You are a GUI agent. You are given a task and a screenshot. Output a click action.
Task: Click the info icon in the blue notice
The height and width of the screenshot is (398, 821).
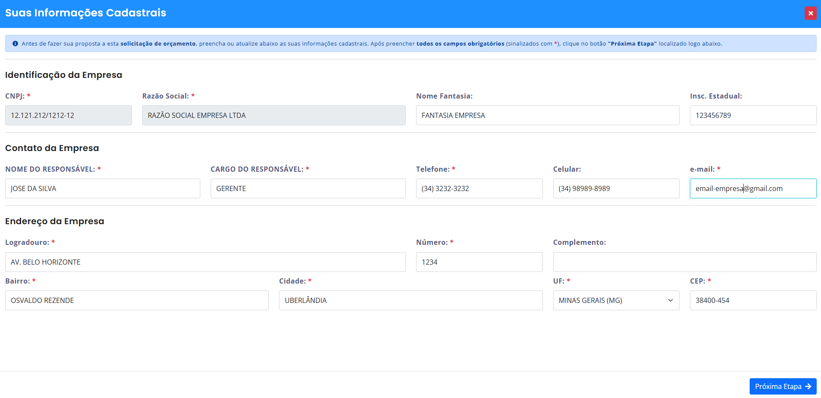click(x=15, y=43)
